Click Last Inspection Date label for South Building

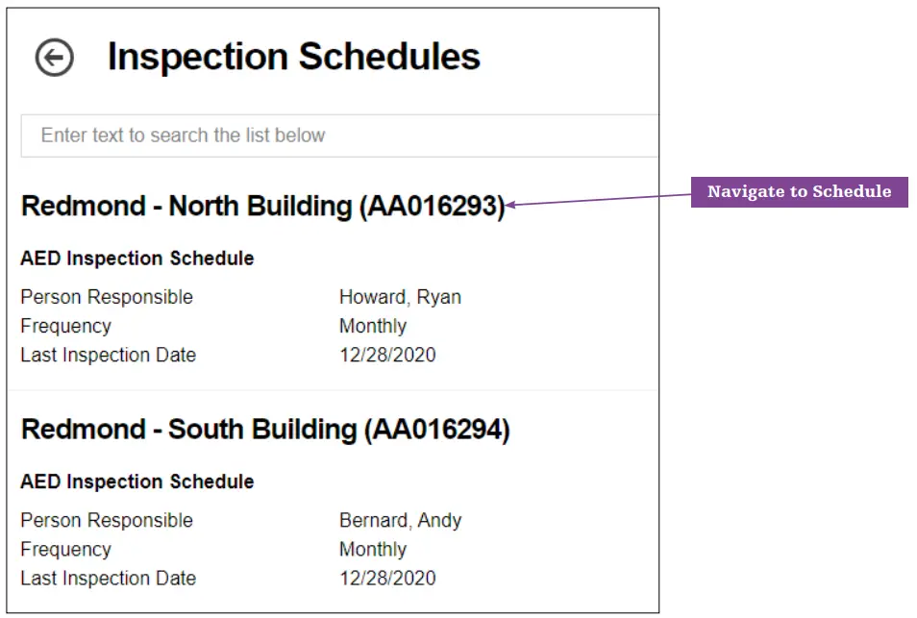pos(108,579)
